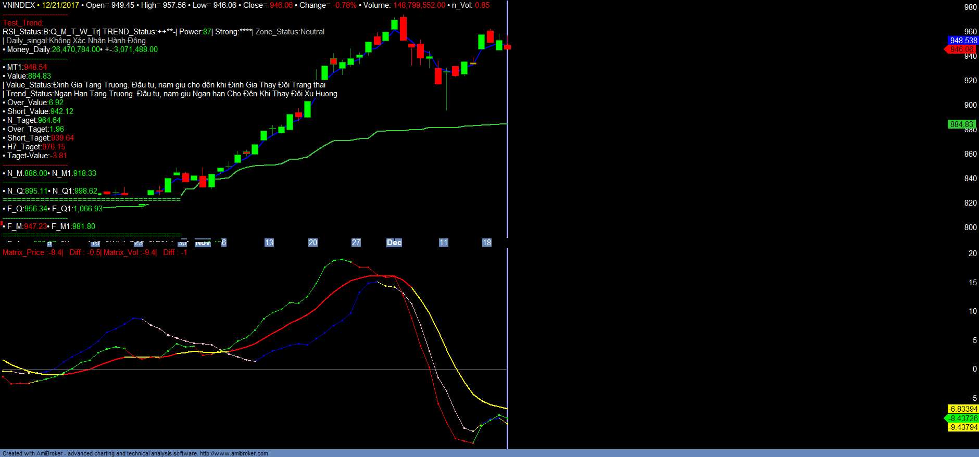Click the red Test_Trend indicator label
979x457 pixels.
pyautogui.click(x=23, y=23)
